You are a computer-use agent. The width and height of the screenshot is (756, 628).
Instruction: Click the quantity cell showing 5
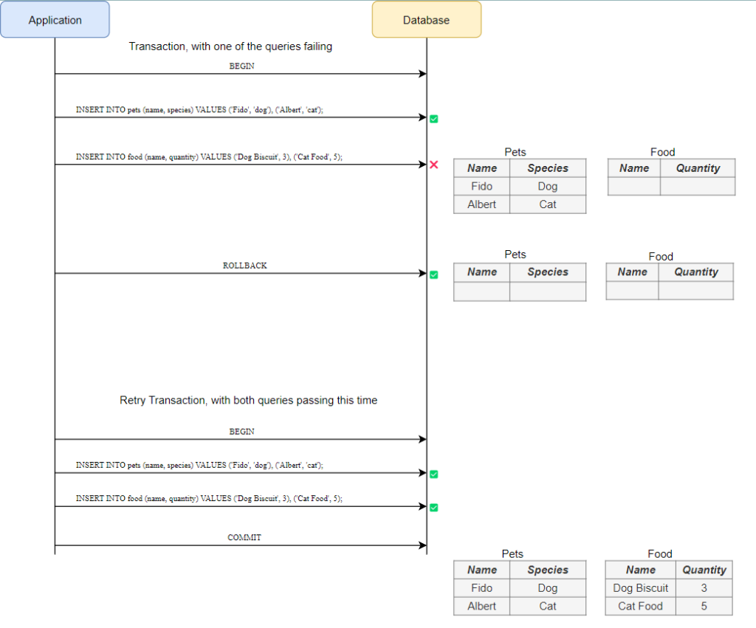coord(704,606)
